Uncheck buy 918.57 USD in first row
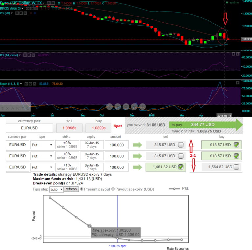This screenshot has height=250, width=252. 237,145
